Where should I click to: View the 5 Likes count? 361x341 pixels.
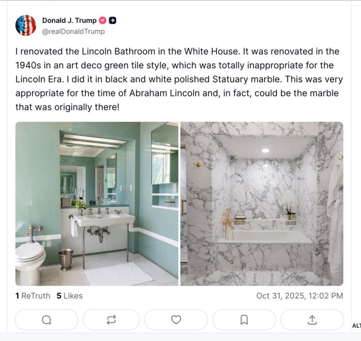[x=70, y=295]
